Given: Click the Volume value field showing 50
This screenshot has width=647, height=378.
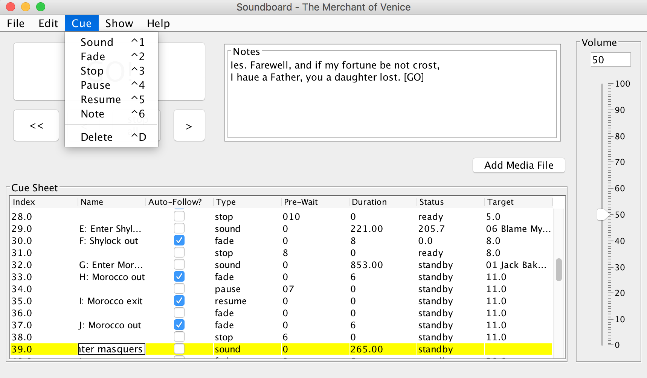Looking at the screenshot, I should click(610, 59).
